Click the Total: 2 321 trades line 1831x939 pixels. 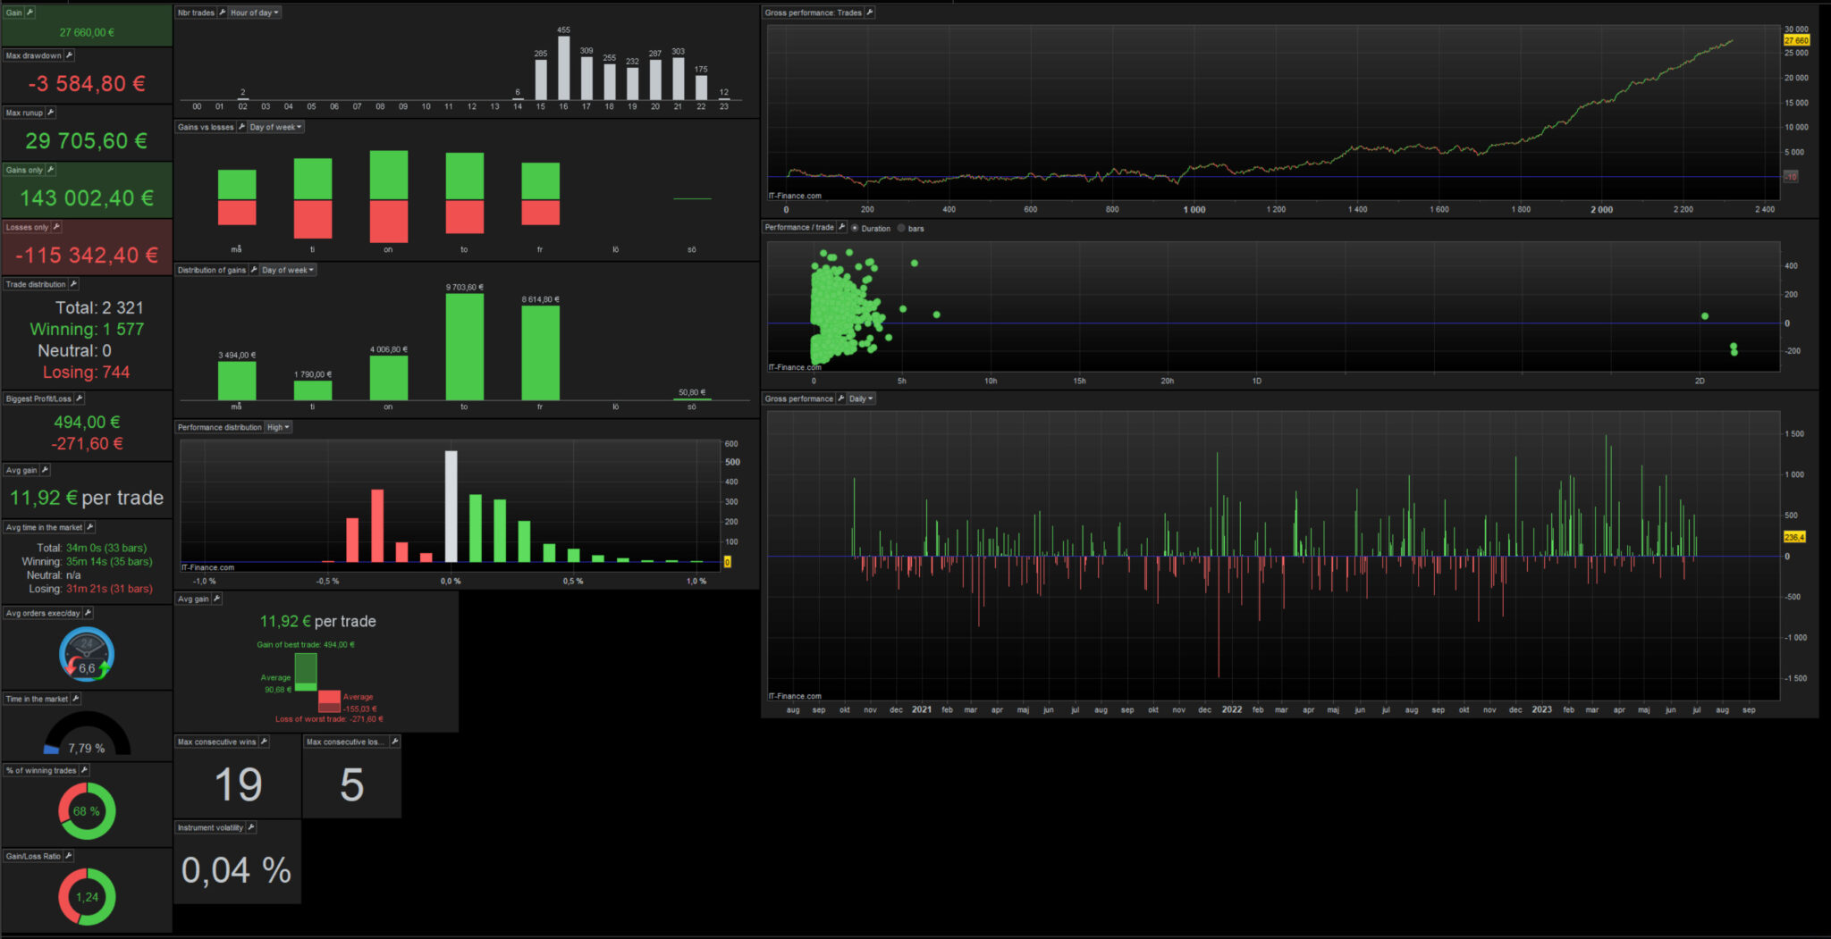99,307
